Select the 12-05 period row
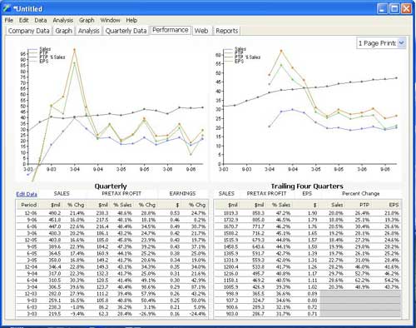 click(x=112, y=240)
